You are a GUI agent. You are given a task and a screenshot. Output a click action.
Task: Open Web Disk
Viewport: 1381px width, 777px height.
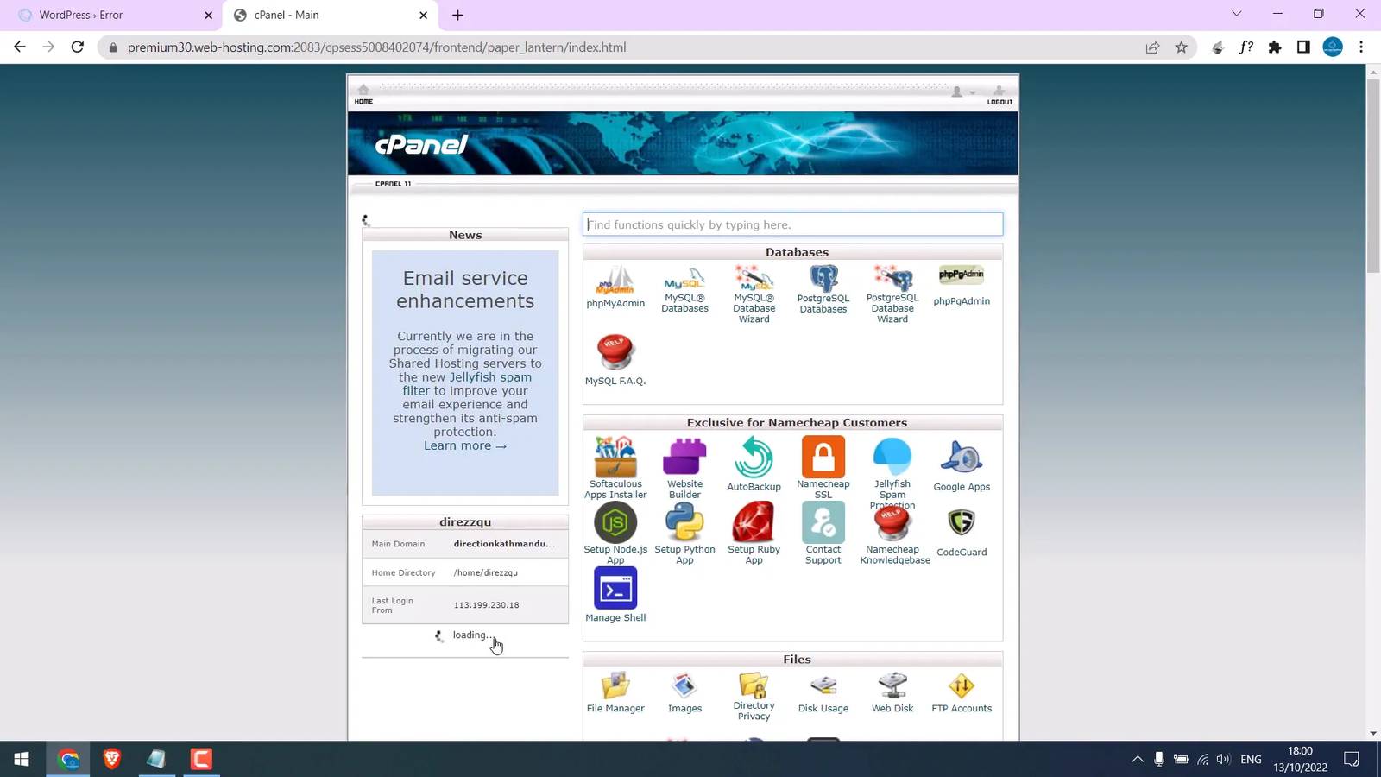point(892,693)
